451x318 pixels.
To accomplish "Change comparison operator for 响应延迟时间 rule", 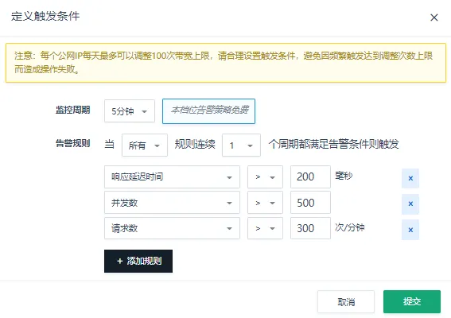I will tap(265, 176).
